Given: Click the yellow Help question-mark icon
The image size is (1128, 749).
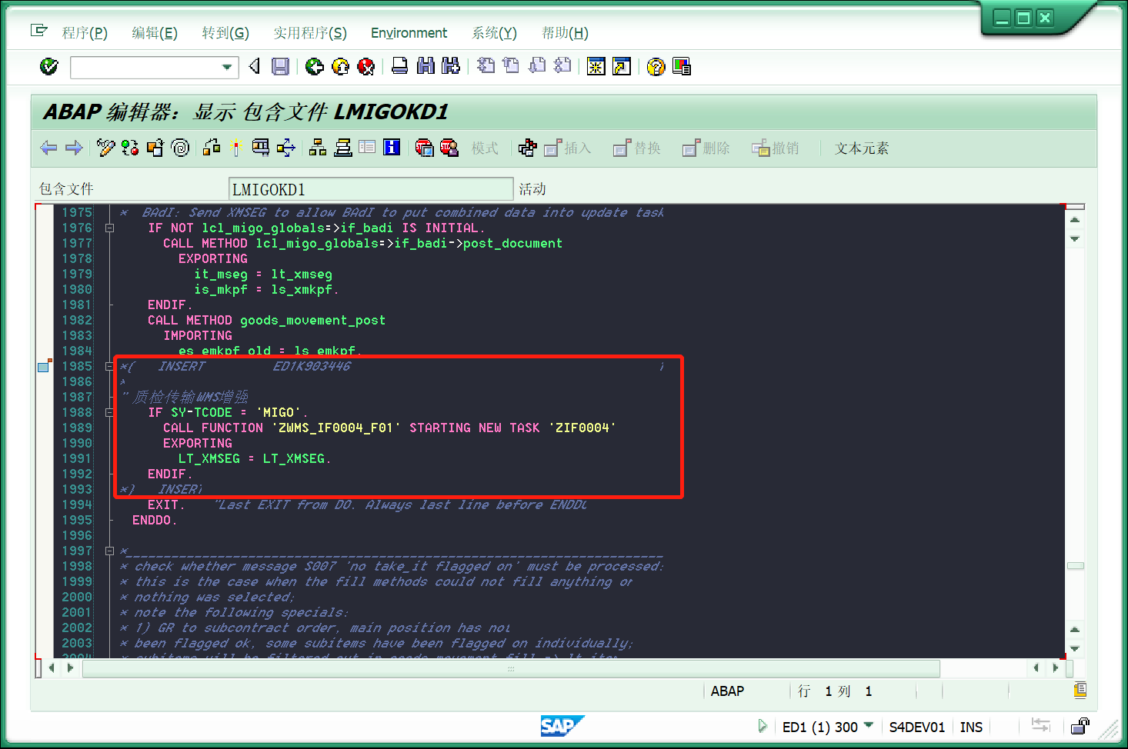Looking at the screenshot, I should 656,67.
